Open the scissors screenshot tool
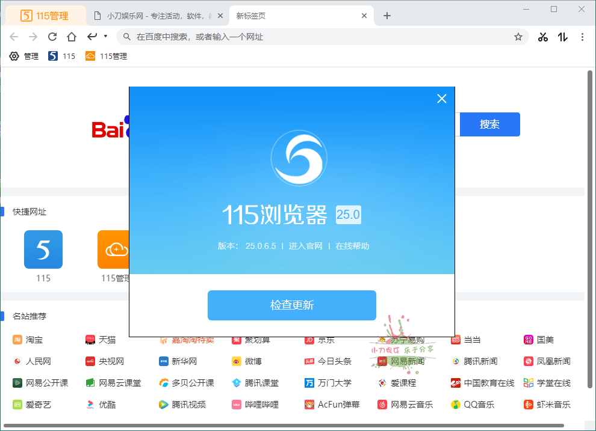This screenshot has height=431, width=596. [x=543, y=37]
